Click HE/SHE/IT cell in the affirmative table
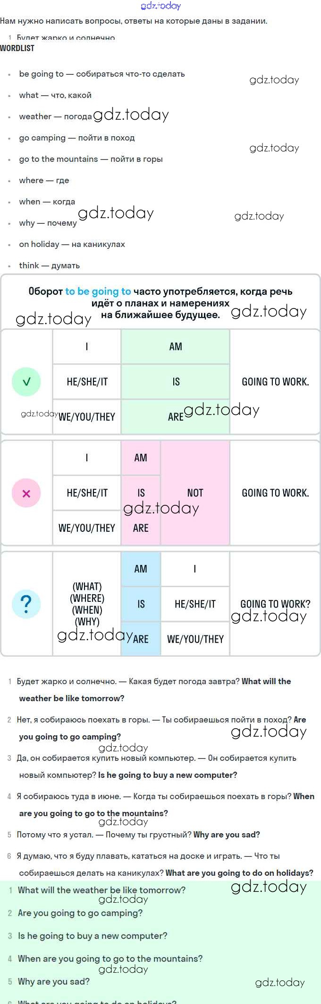Image resolution: width=321 pixels, height=1004 pixels. click(x=87, y=382)
